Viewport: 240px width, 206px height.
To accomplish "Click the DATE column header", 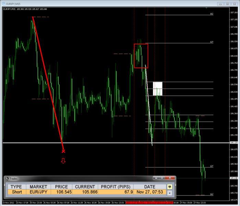I will [150, 187].
